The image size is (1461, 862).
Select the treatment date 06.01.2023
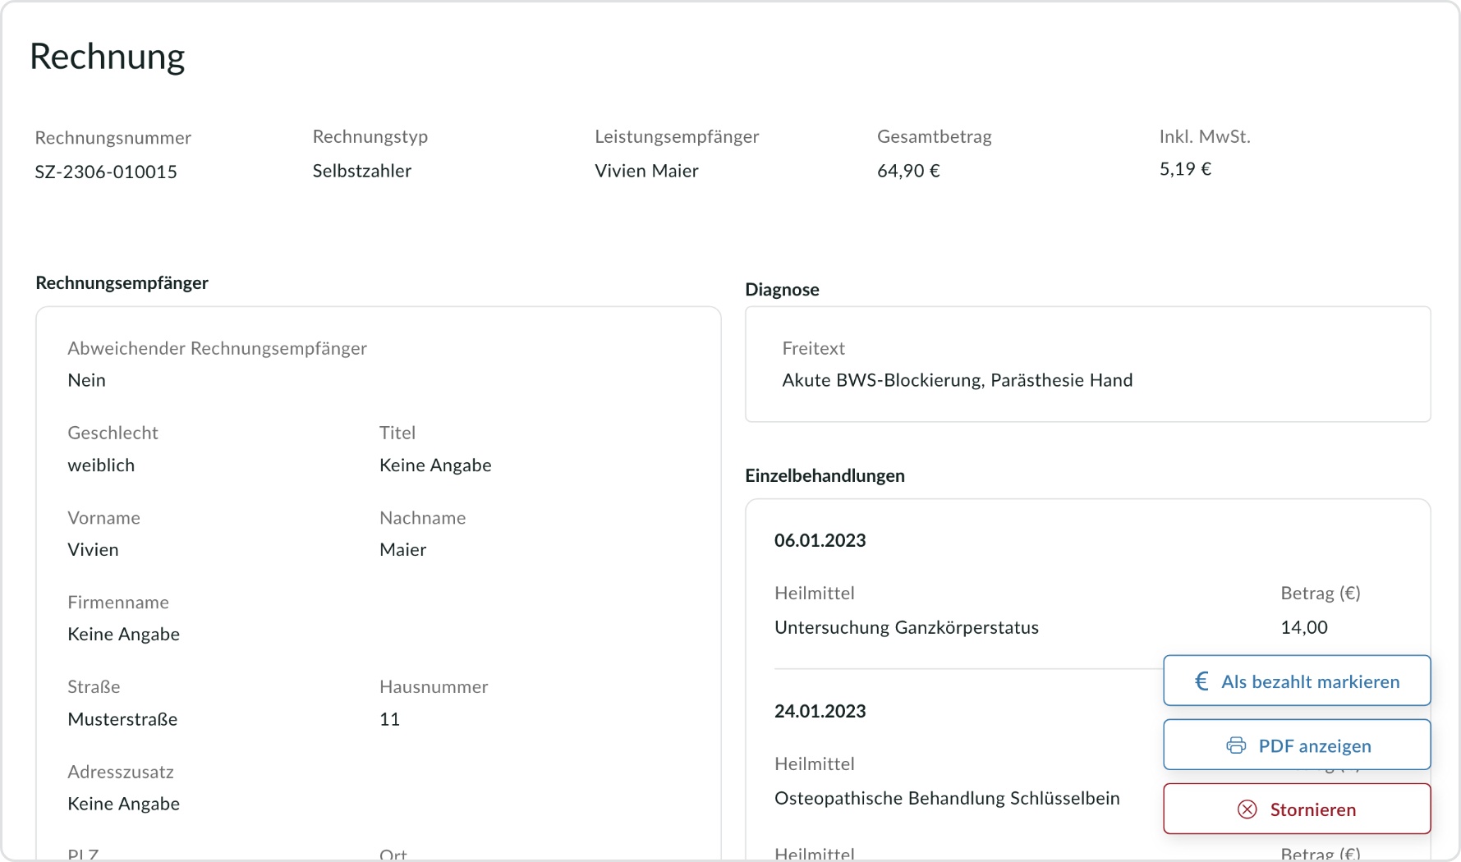[820, 540]
